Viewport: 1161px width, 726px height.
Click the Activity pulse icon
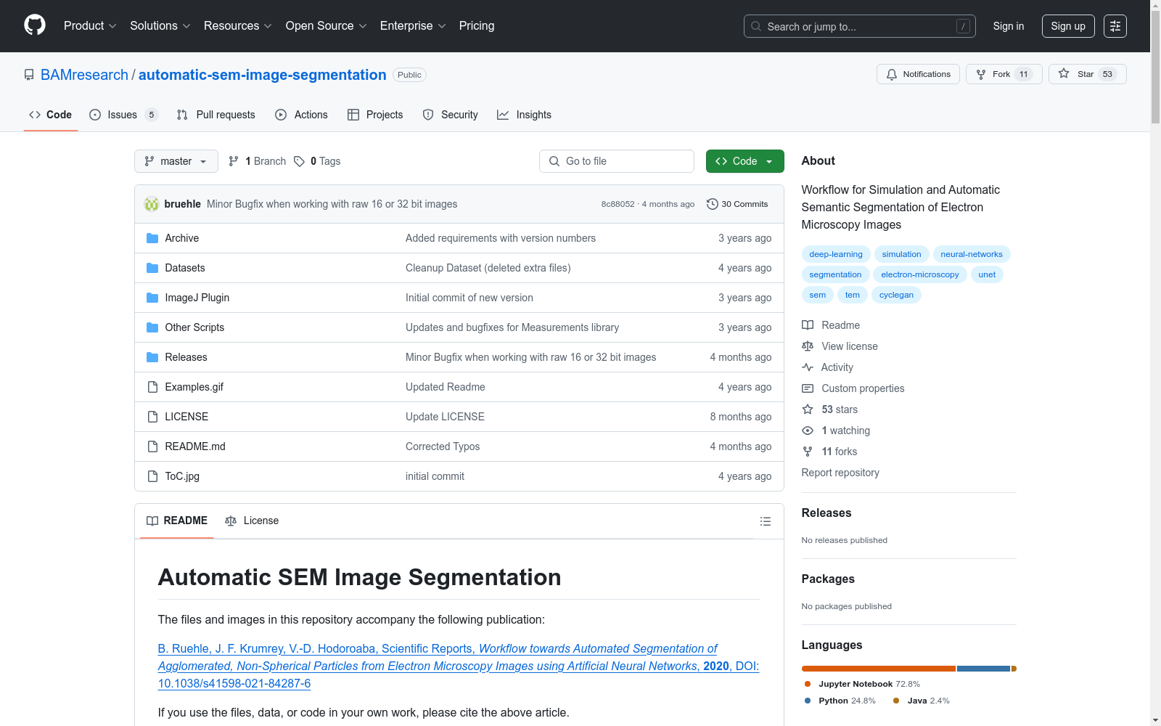click(808, 367)
